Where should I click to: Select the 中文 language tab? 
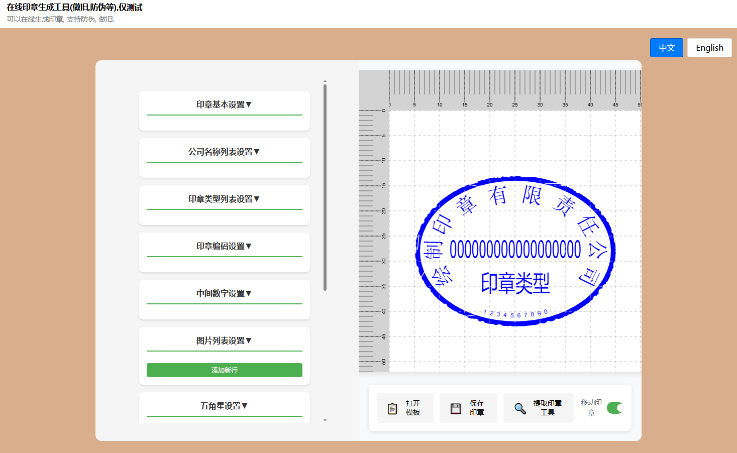[666, 47]
